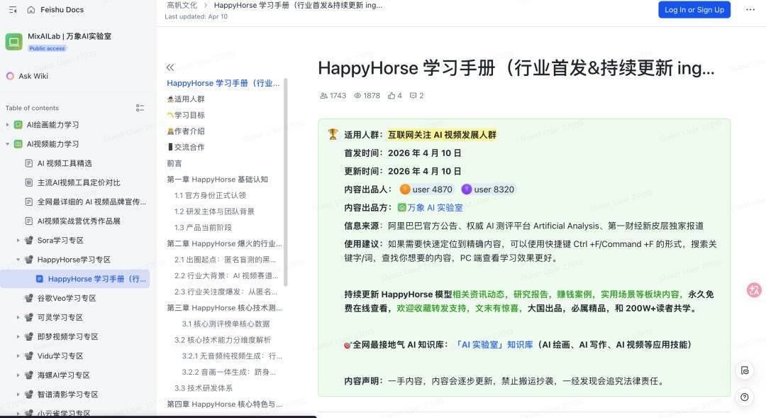
Task: Click the blue doc icon of HappyHorse 学习手册
Action: [x=40, y=279]
